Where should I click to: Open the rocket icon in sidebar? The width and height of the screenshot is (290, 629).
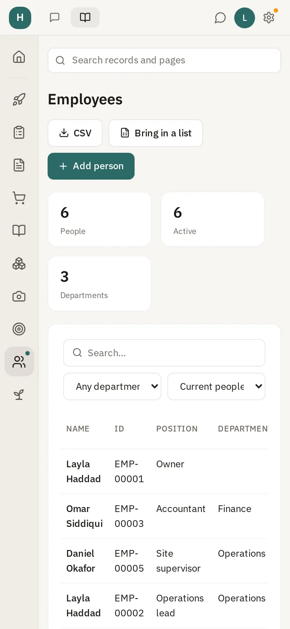tap(19, 99)
